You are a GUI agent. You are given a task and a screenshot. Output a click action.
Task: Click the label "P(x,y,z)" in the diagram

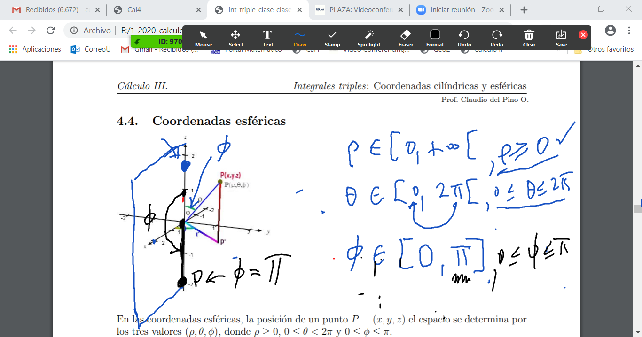tap(230, 176)
